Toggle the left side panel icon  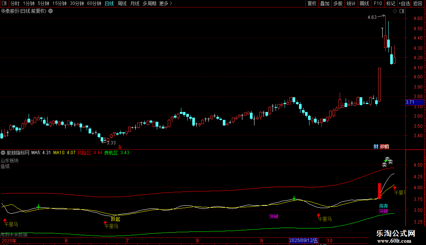click(x=4, y=3)
